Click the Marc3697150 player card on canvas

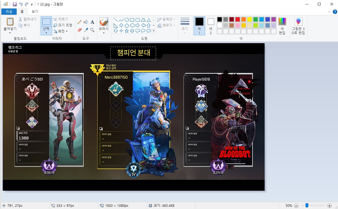pos(134,120)
